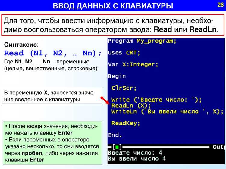The width and height of the screenshot is (226, 169).
Task: Click the bold word 'пробел' in the green box
Action: [32, 153]
